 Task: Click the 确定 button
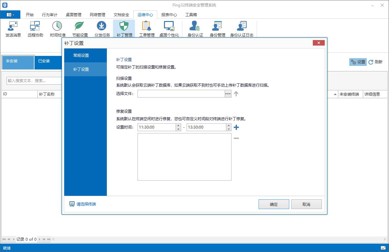click(x=274, y=204)
